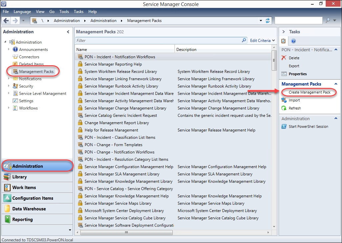
Task: Click the green Refresh icon in Tasks
Action: tap(284, 108)
